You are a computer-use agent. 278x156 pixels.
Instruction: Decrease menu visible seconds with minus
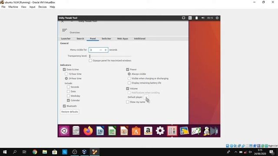[x=101, y=50]
